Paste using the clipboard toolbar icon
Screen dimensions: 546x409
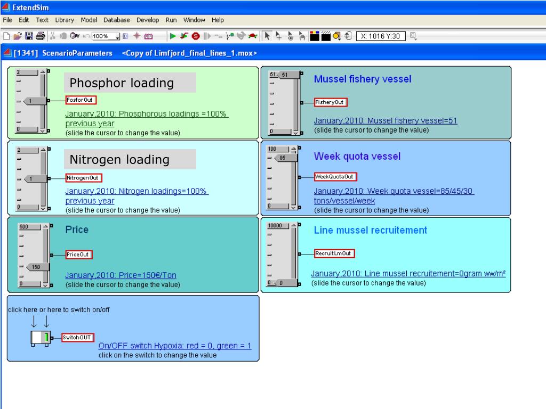pos(75,36)
